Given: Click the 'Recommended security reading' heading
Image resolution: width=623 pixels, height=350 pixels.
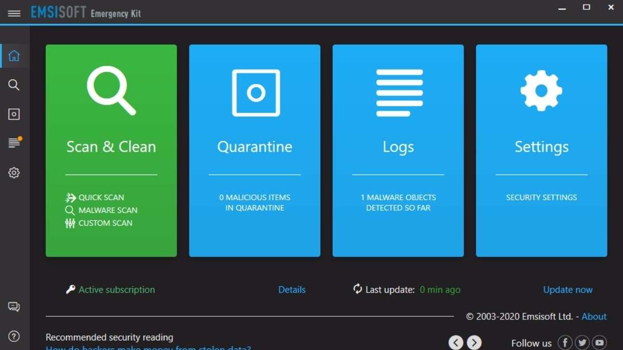Looking at the screenshot, I should (x=110, y=338).
